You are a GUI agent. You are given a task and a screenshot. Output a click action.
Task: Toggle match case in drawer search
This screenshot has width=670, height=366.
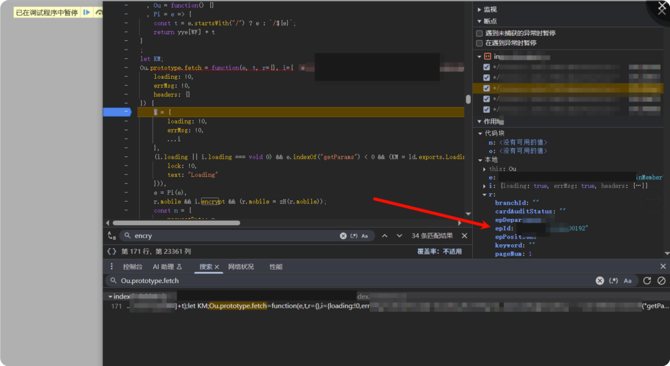627,280
